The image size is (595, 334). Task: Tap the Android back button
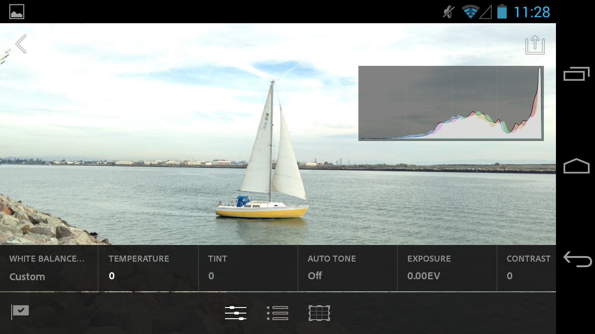577,259
